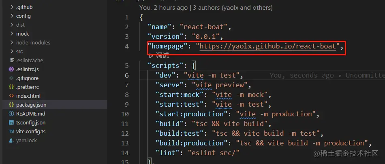
Task: Click the vite.config.ts TypeScript icon
Action: coord(11,131)
